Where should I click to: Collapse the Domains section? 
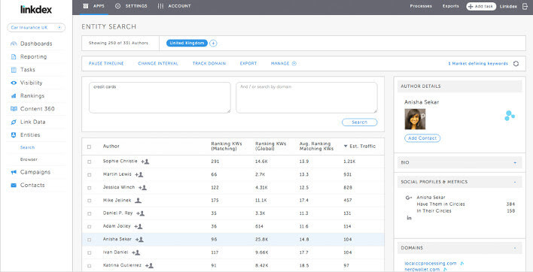pyautogui.click(x=515, y=248)
